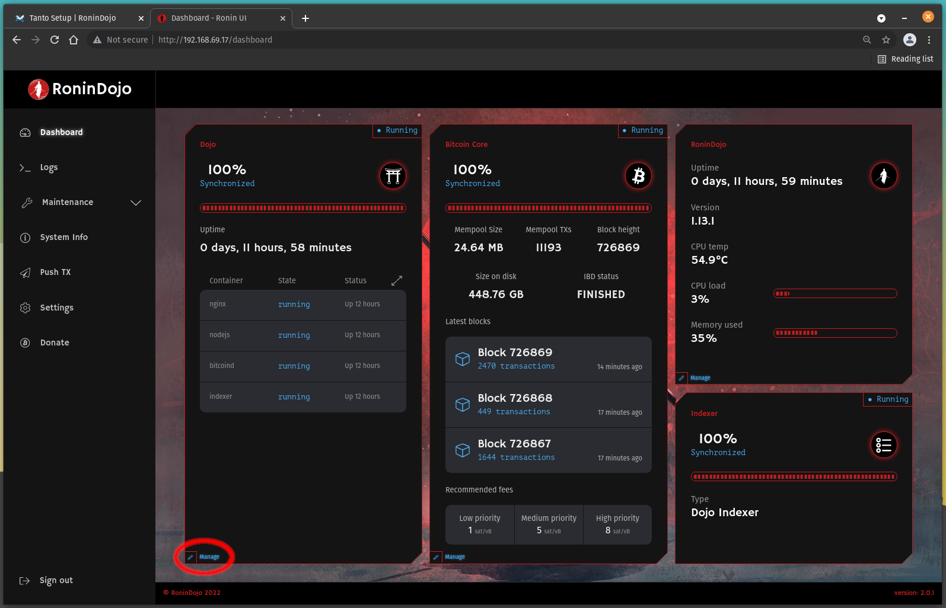
Task: Click Manage link on RoninDojo card
Action: coord(700,378)
